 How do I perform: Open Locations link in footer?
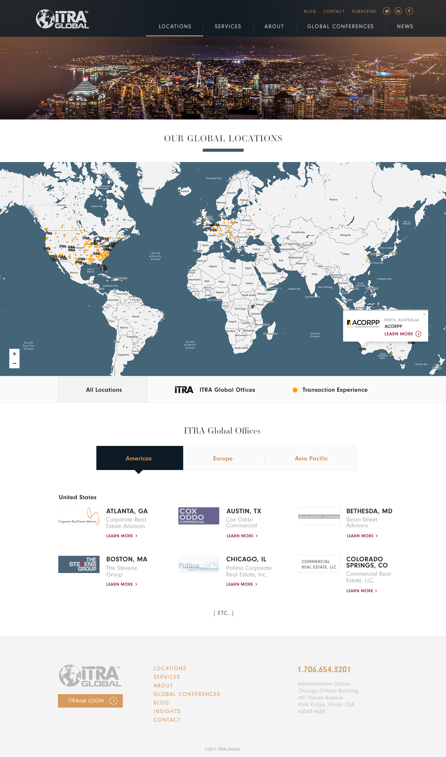(x=170, y=668)
